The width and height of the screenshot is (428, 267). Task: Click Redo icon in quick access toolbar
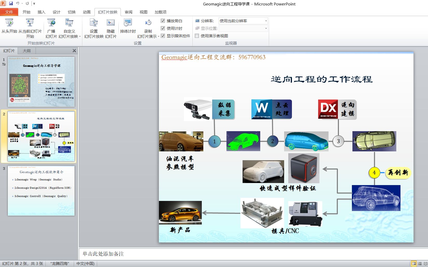pos(27,4)
